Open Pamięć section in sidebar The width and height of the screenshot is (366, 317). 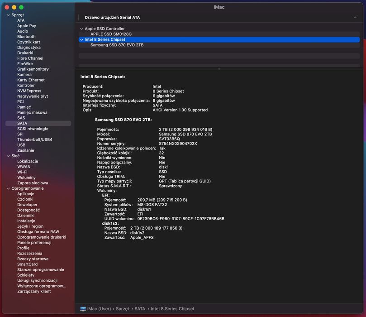coord(24,107)
